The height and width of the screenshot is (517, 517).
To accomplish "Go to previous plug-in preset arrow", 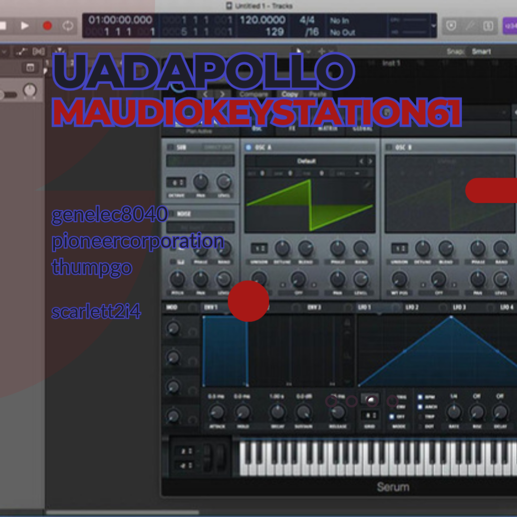I will click(x=206, y=94).
